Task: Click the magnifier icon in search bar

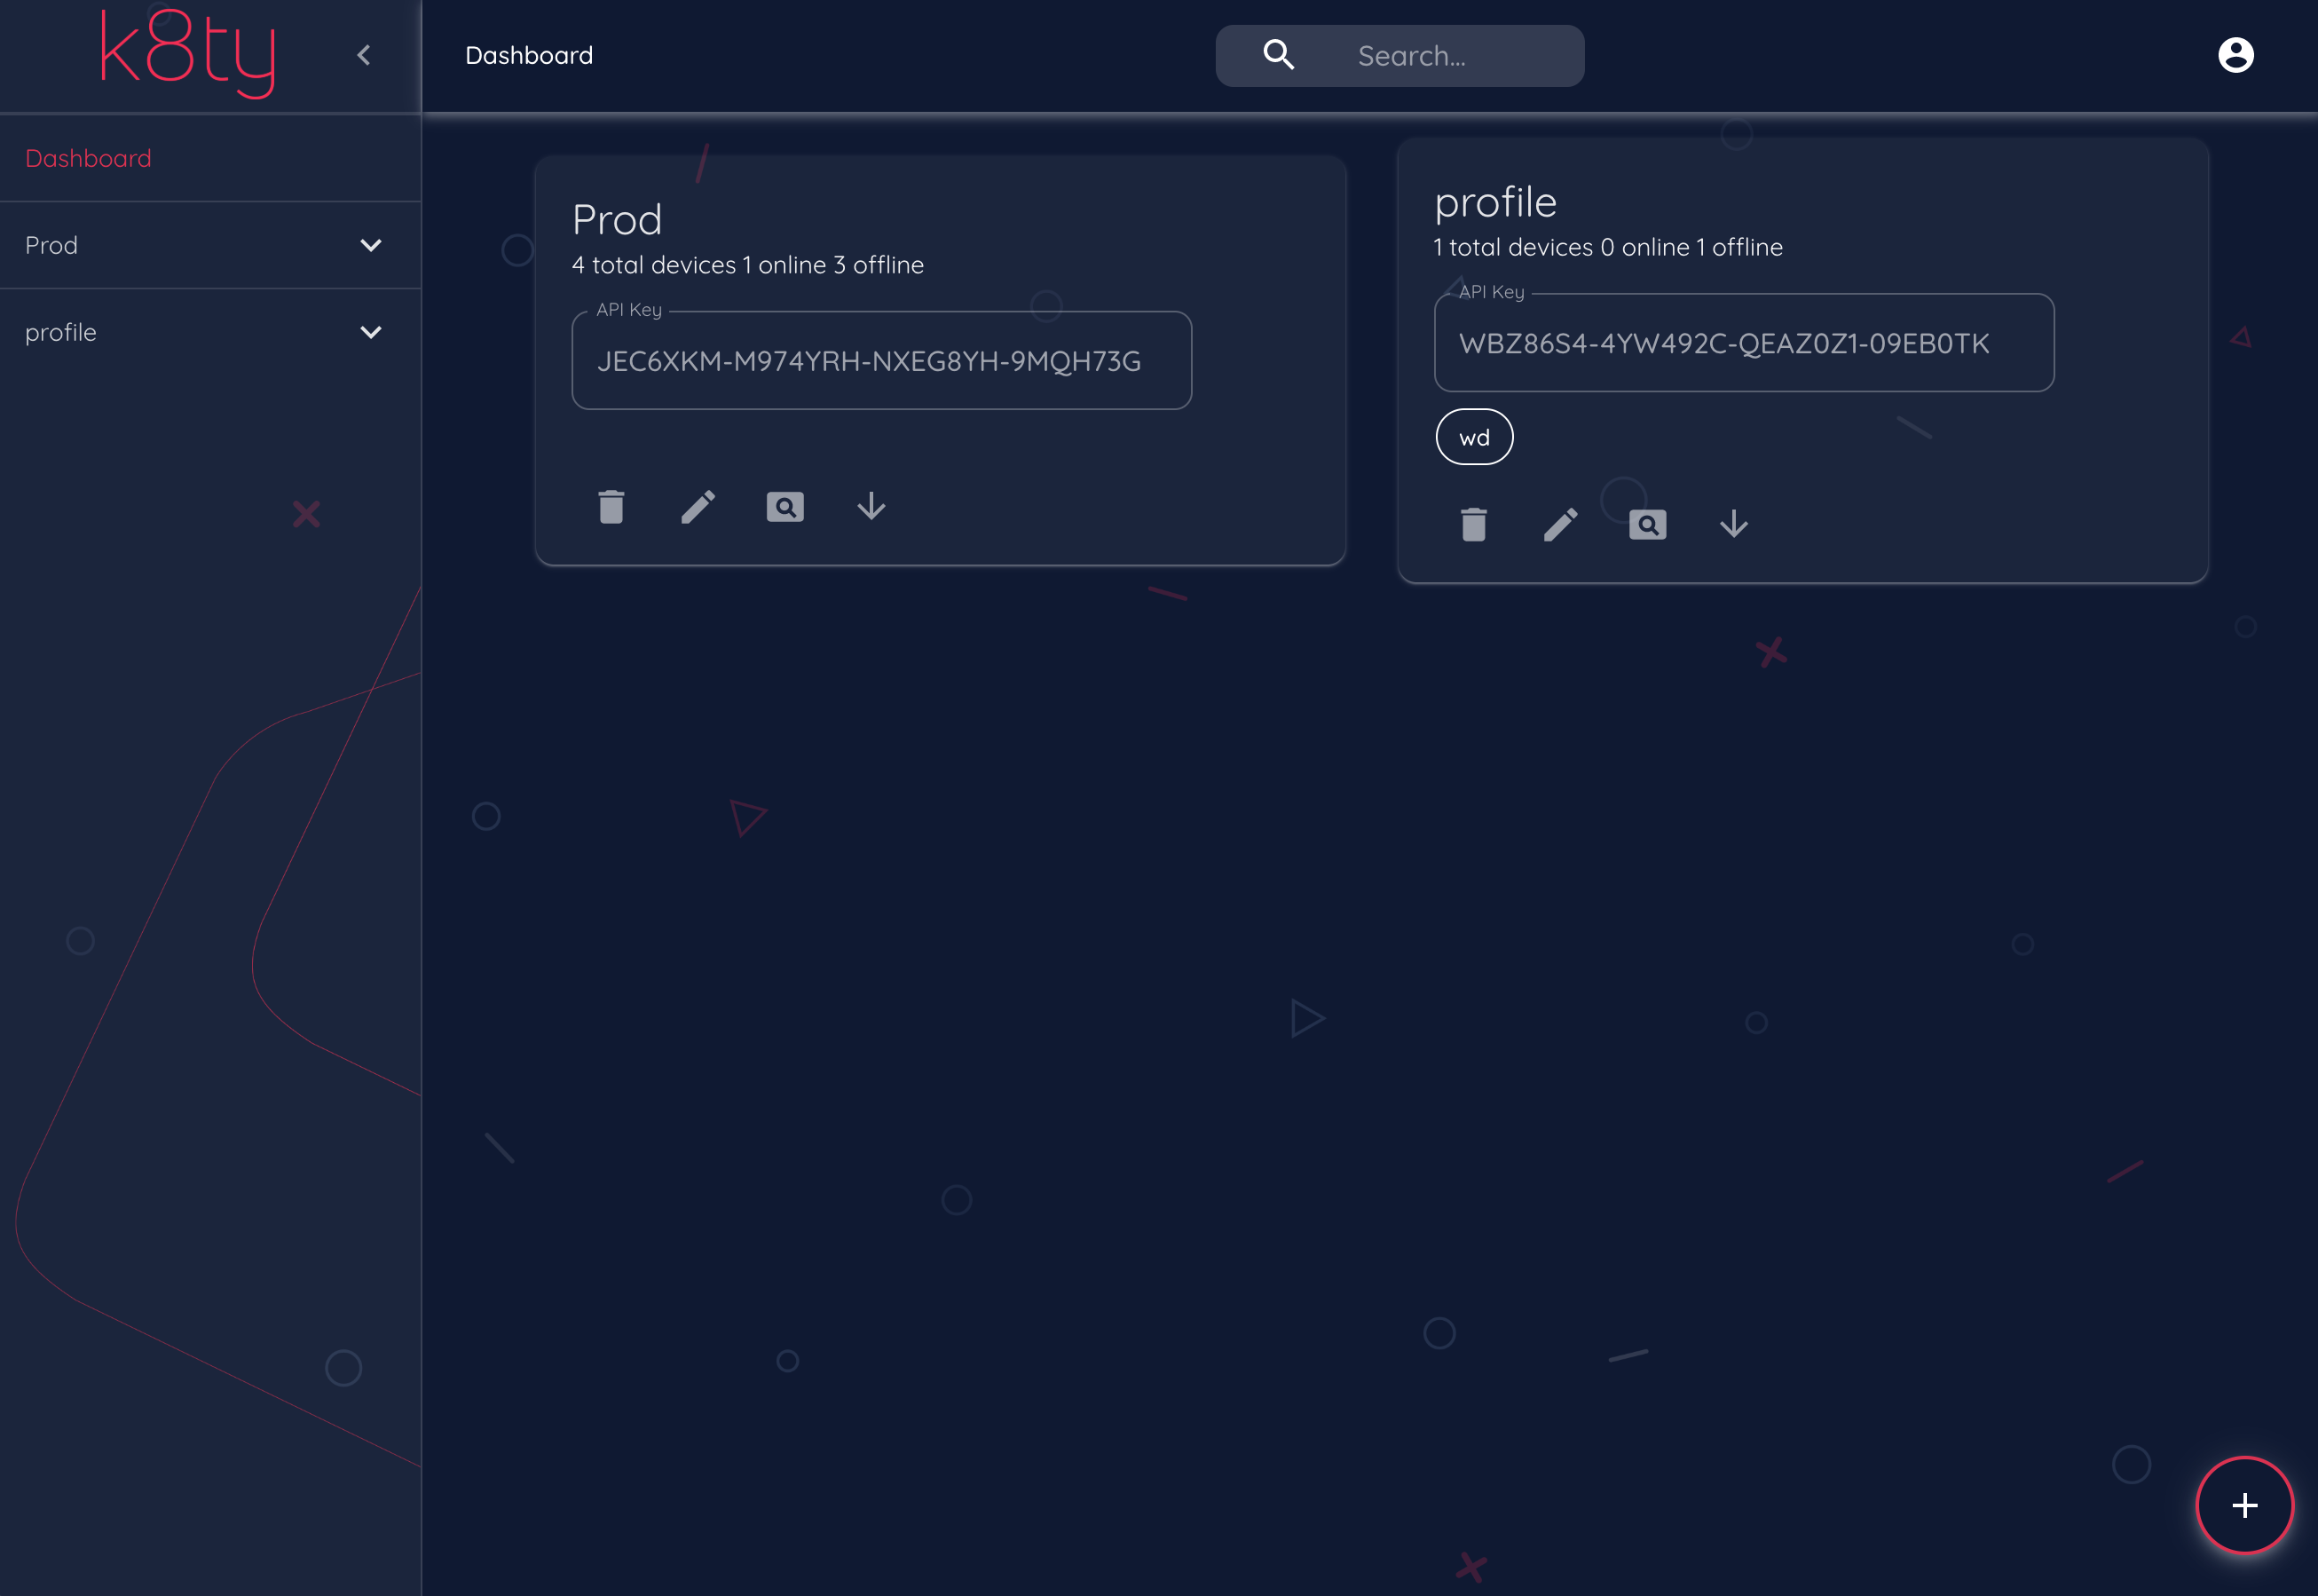Action: [x=1279, y=55]
